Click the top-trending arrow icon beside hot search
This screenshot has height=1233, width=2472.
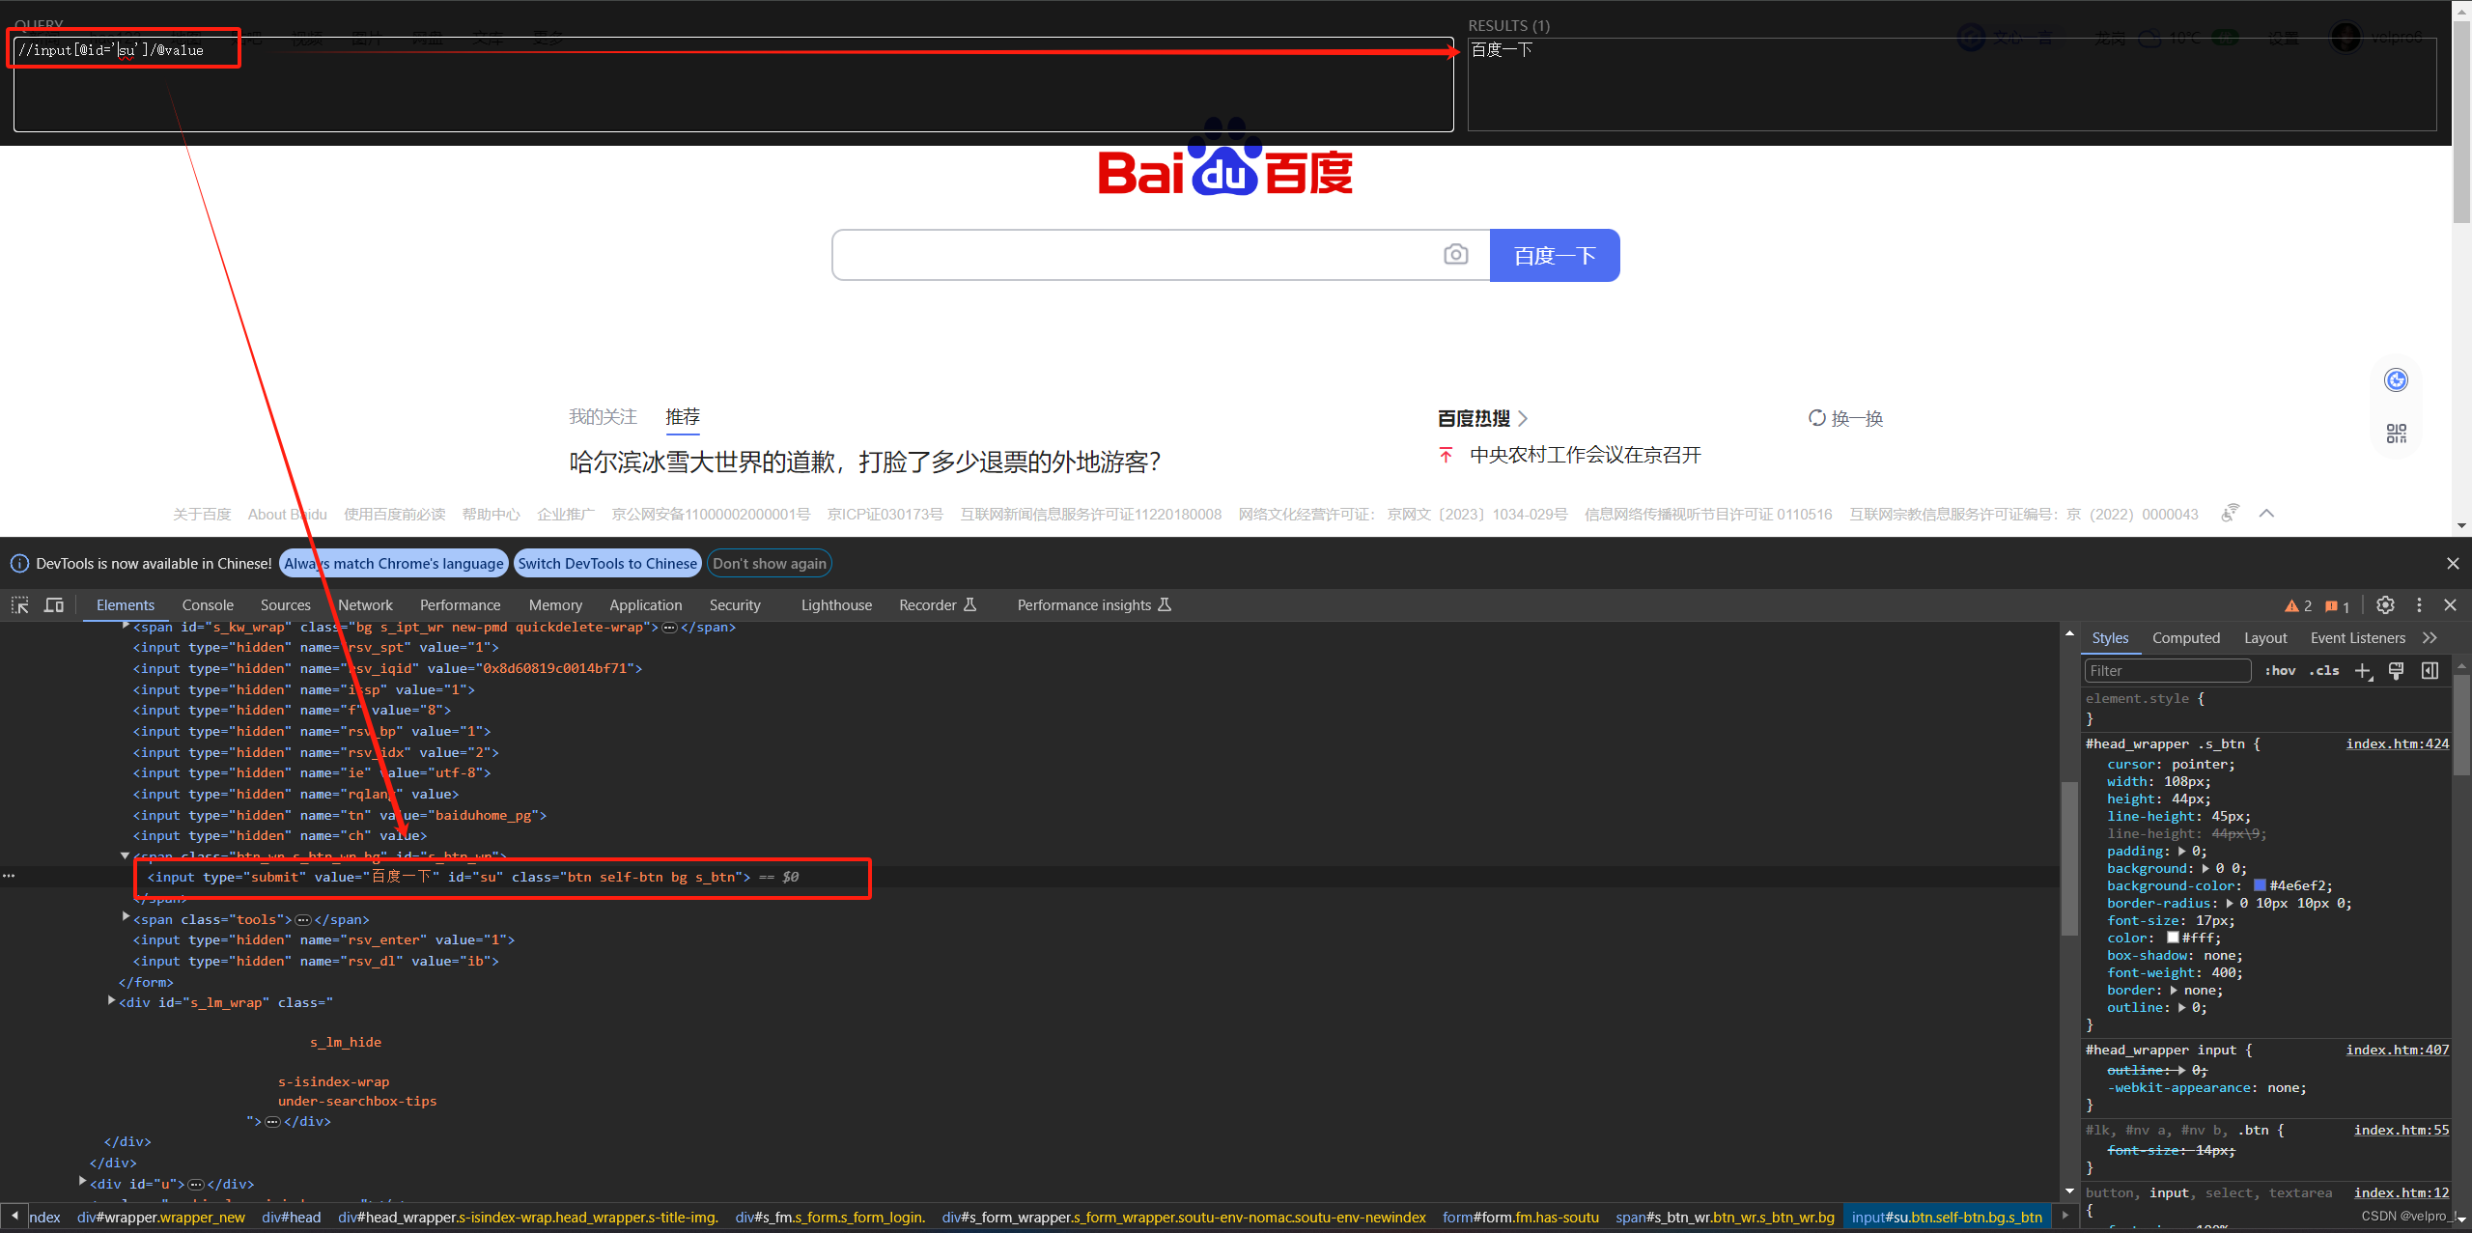(1446, 455)
